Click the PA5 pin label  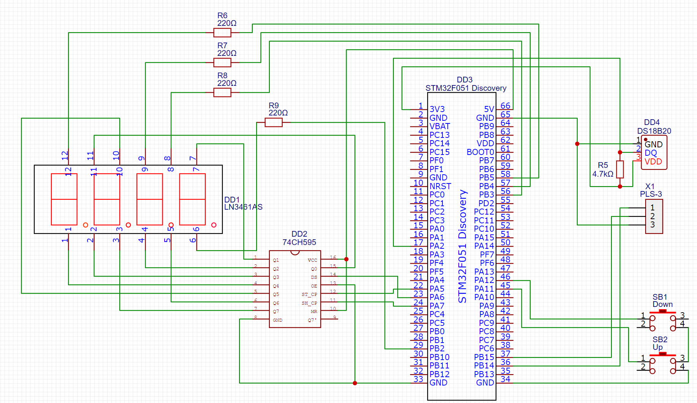click(437, 289)
